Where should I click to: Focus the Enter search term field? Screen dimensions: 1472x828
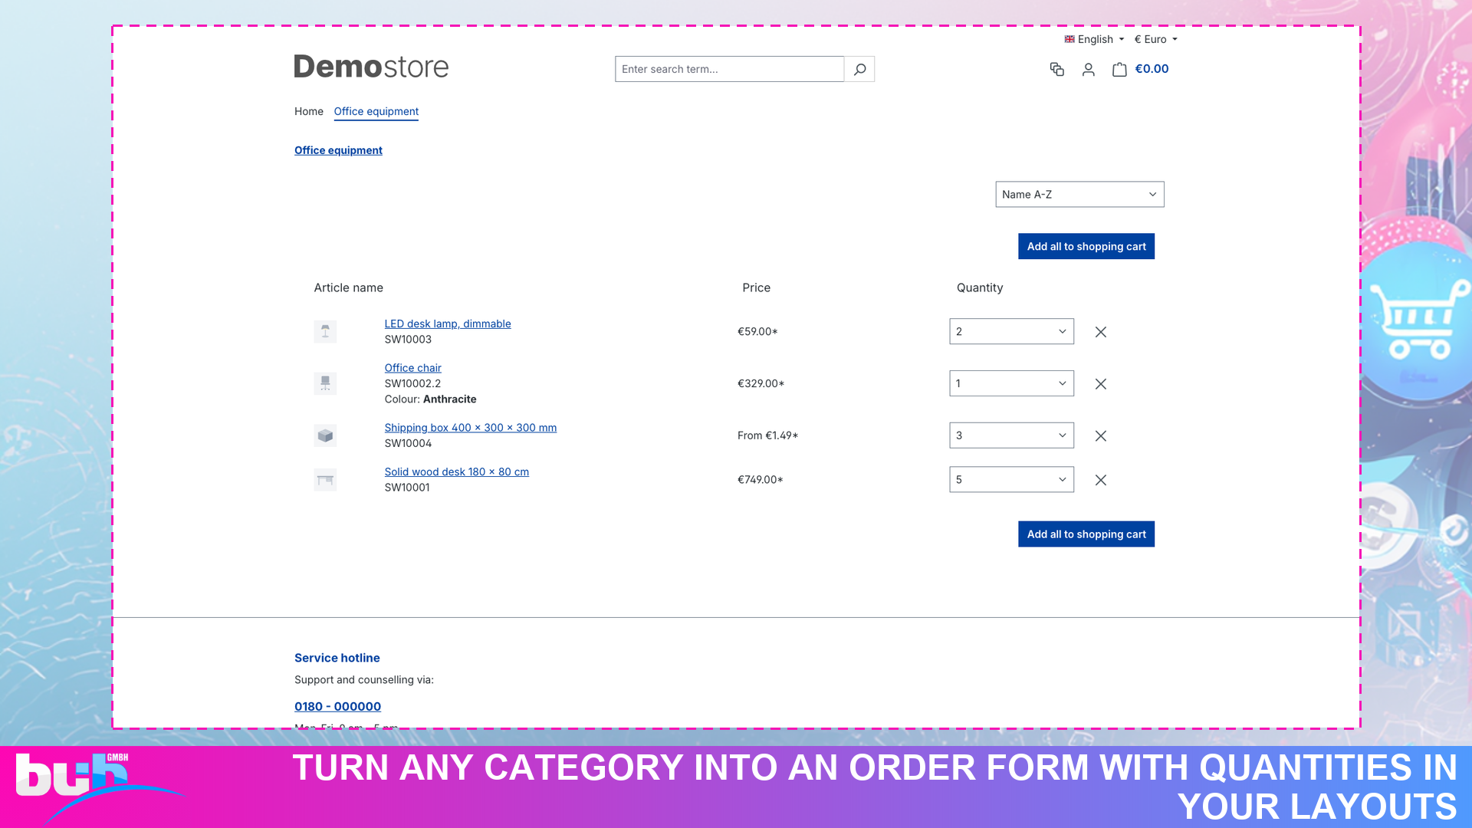pos(729,69)
